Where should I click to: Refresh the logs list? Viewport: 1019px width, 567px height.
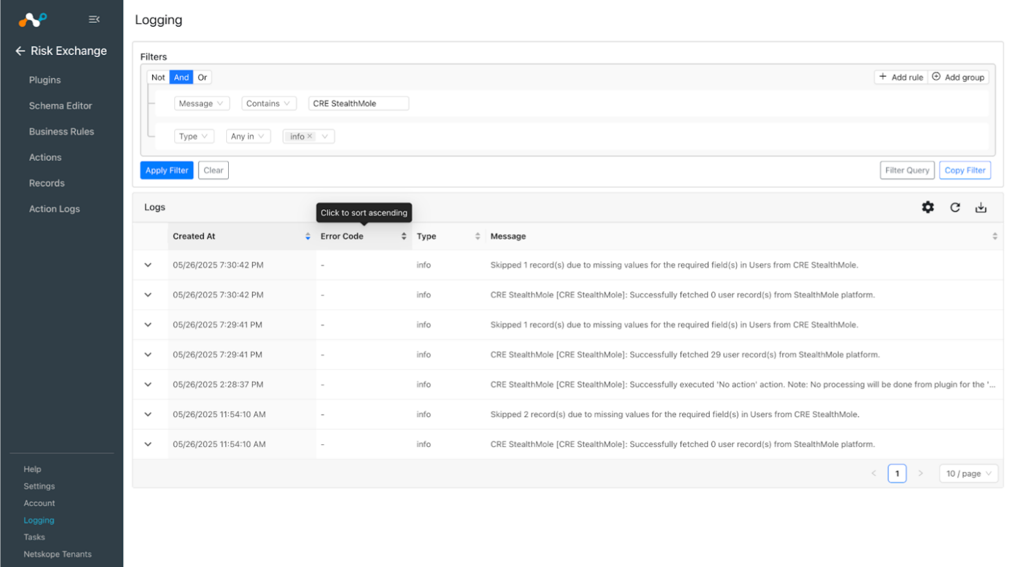pos(955,207)
